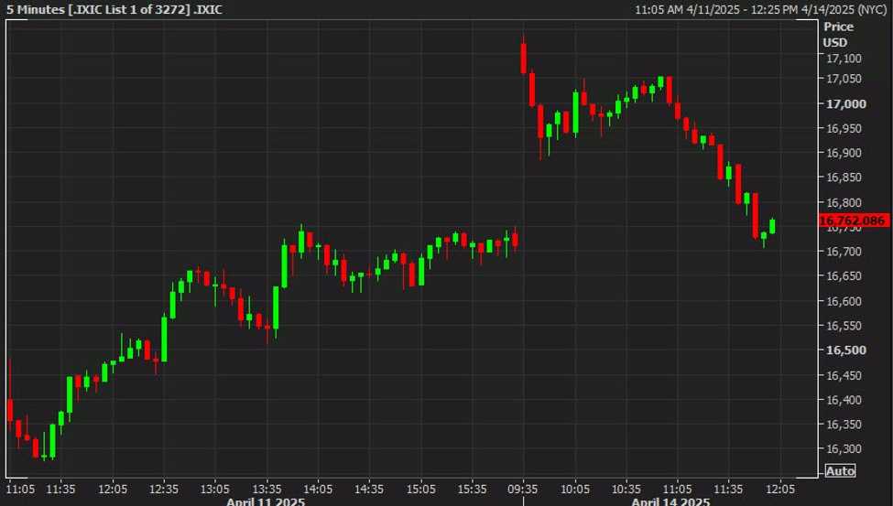Image resolution: width=893 pixels, height=506 pixels.
Task: Click the 12:05 marker under April 14
Action: pos(779,488)
